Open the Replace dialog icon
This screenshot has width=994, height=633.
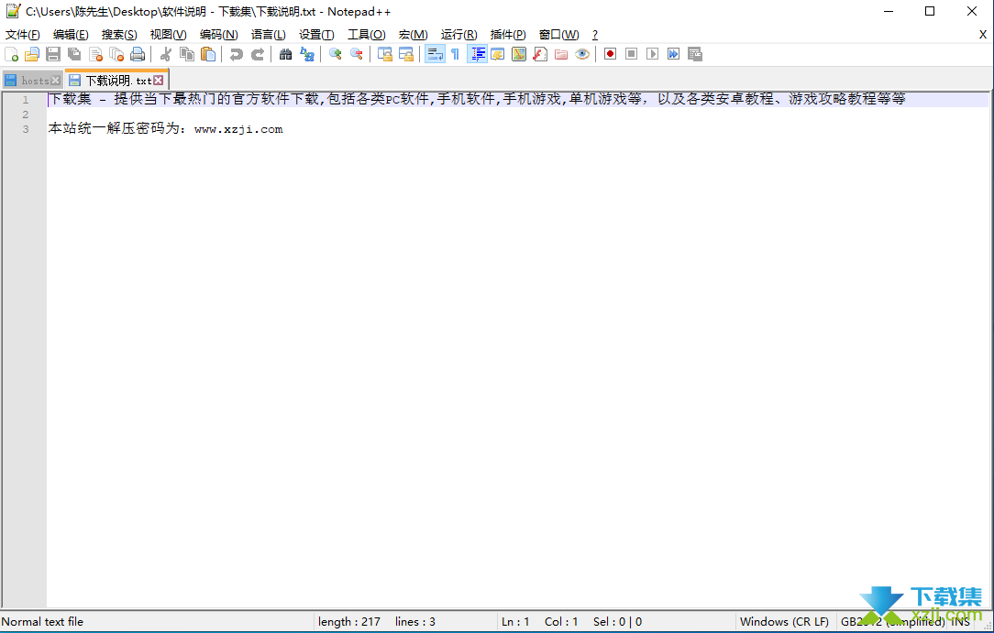307,54
